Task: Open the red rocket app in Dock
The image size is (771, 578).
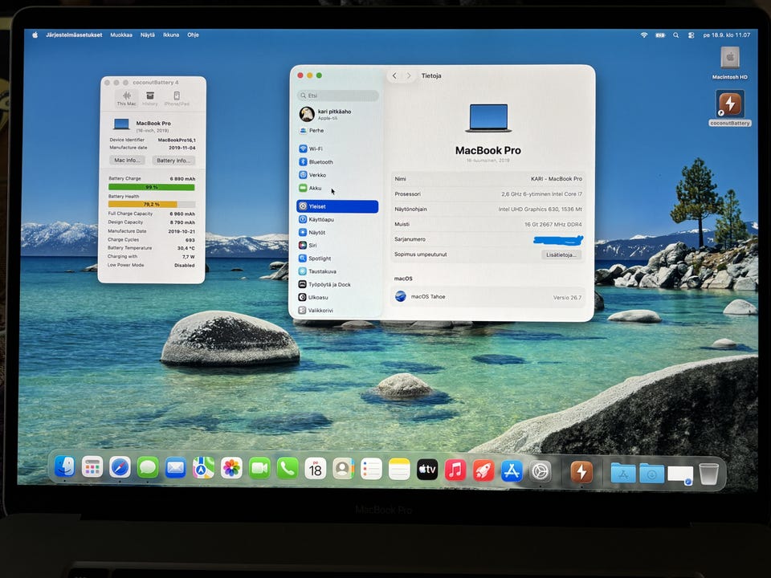Action: click(483, 470)
